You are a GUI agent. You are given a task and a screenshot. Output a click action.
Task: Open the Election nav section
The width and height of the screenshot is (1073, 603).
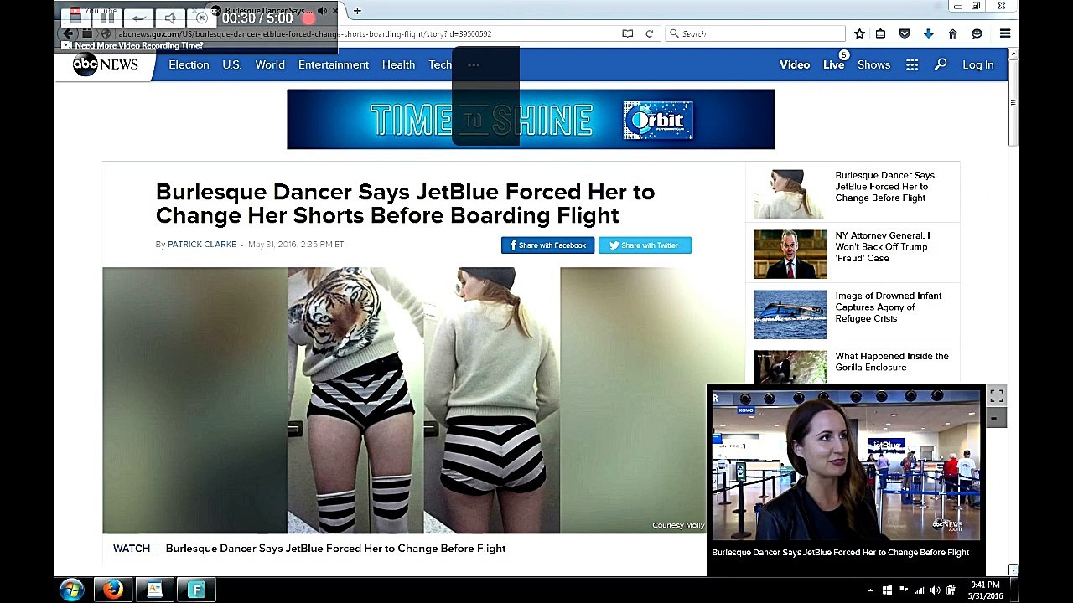pyautogui.click(x=189, y=64)
